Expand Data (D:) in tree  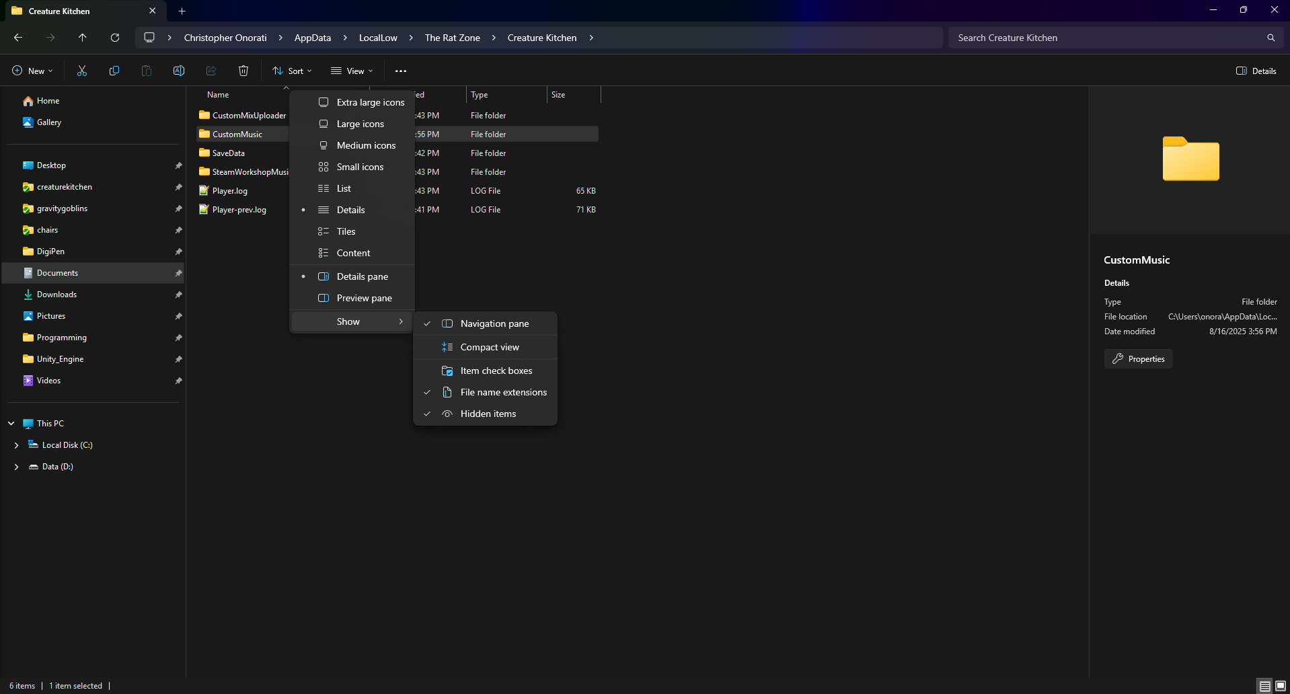tap(16, 467)
